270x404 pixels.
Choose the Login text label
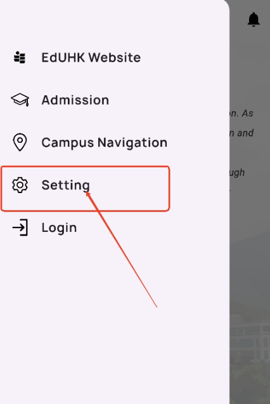tap(59, 228)
